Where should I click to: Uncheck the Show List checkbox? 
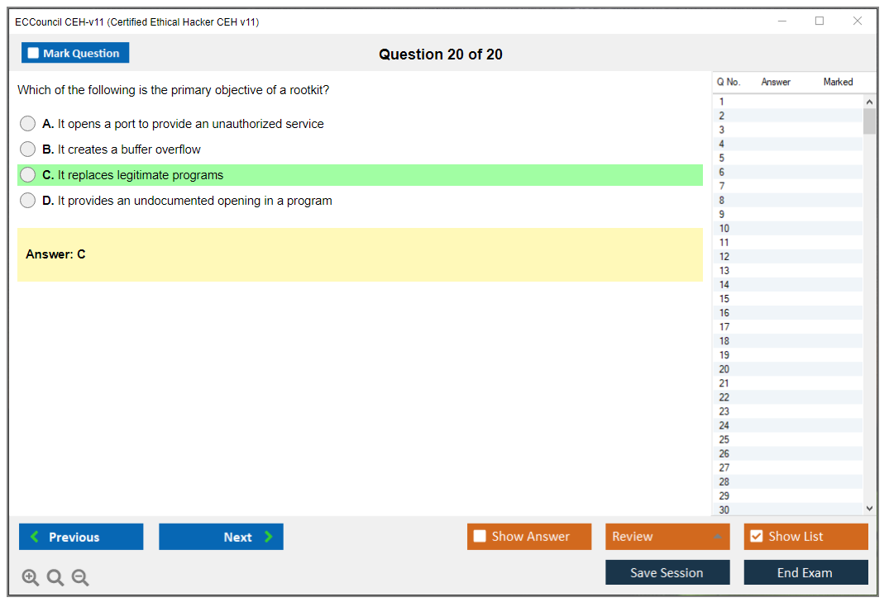point(756,537)
